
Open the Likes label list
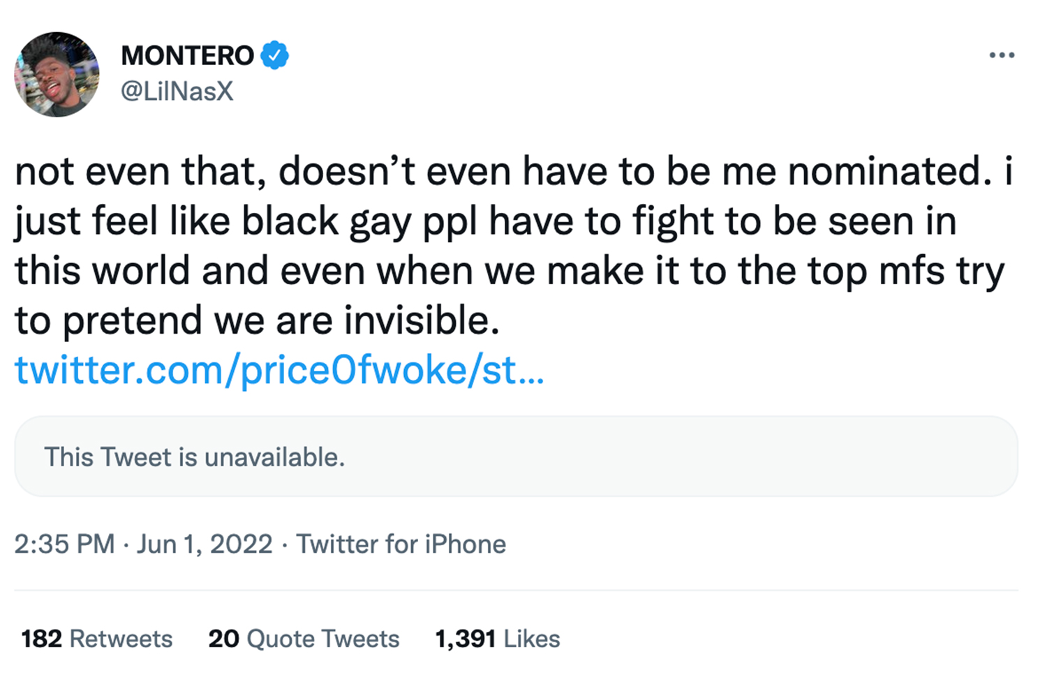[532, 639]
